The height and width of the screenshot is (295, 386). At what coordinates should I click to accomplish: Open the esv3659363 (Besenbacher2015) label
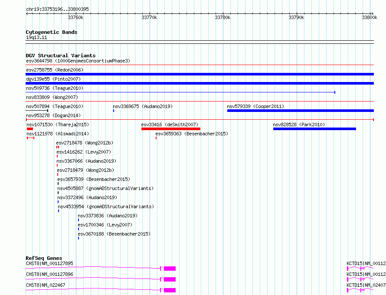[x=192, y=134]
